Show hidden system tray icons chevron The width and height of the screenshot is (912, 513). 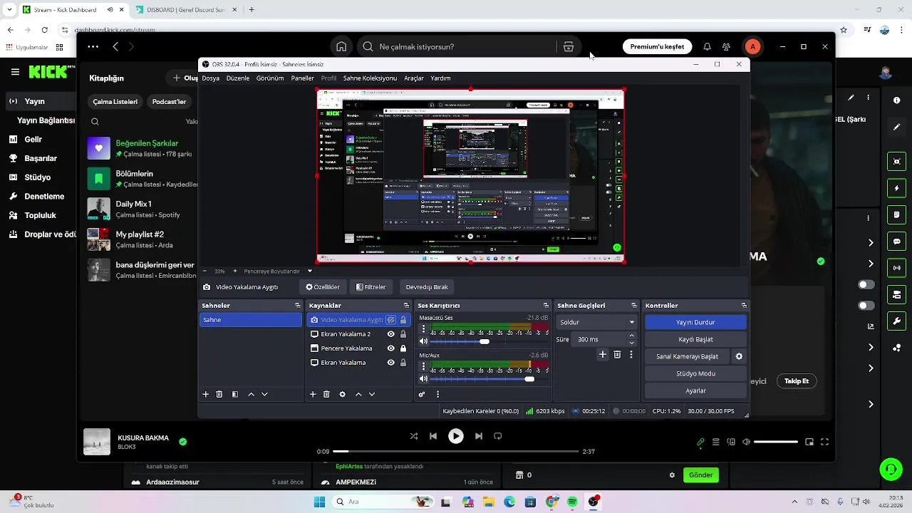[x=794, y=502]
